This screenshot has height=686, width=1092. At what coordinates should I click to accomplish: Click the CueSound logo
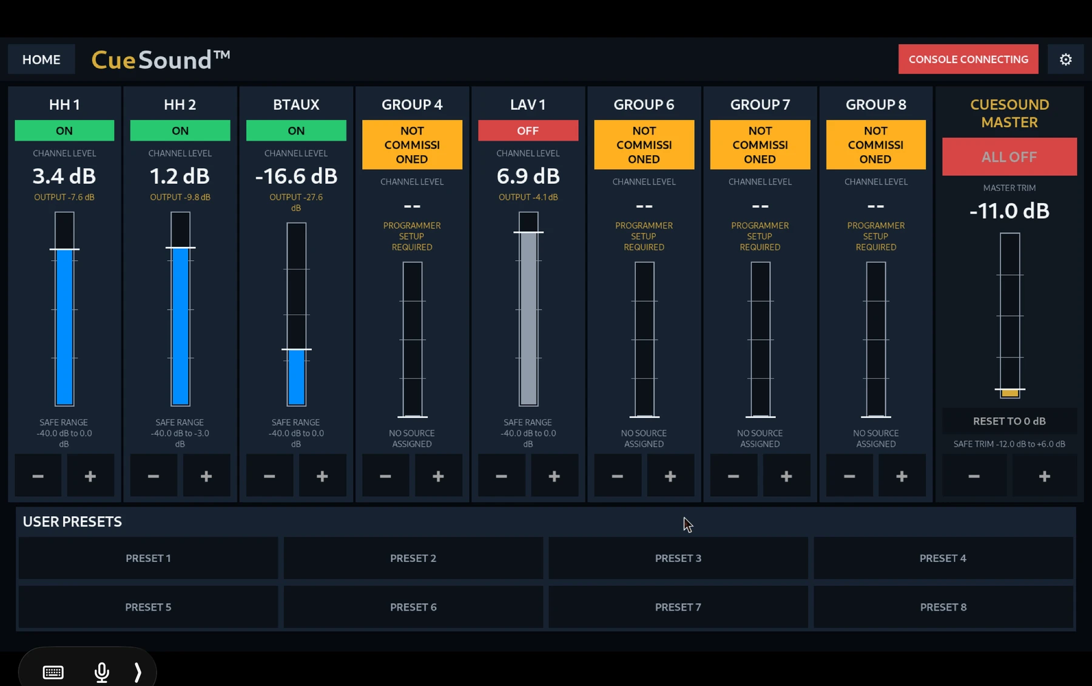click(161, 59)
